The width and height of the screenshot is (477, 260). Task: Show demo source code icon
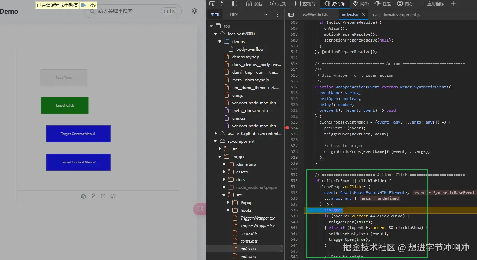pyautogui.click(x=113, y=196)
